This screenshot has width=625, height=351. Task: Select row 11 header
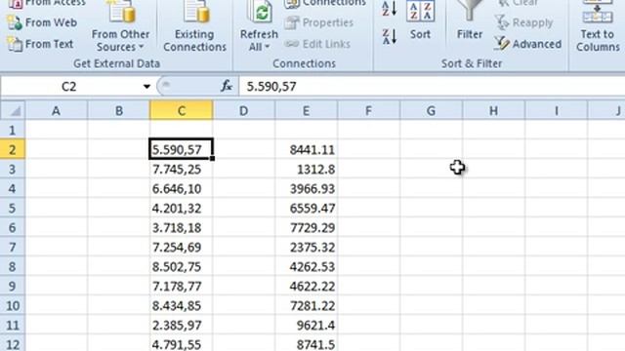click(13, 325)
